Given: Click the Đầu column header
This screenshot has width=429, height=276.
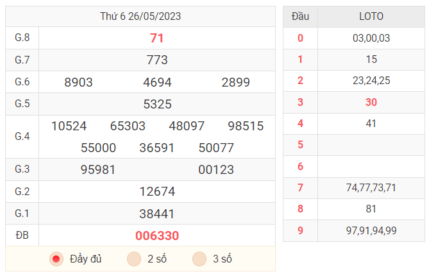Looking at the screenshot, I should pos(300,17).
